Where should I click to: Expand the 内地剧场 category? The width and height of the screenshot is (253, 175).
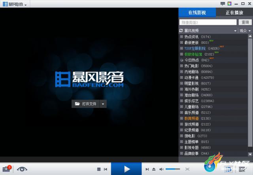tap(181, 72)
